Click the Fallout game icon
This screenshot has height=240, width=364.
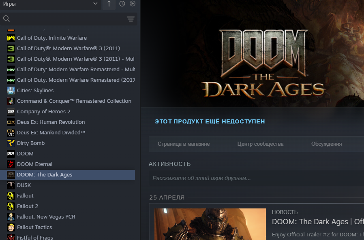coord(11,196)
